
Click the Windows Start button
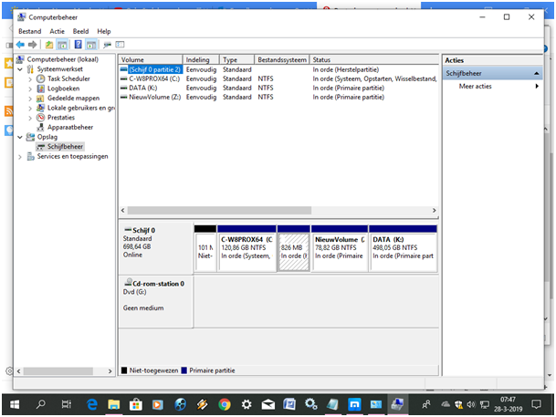(x=15, y=402)
